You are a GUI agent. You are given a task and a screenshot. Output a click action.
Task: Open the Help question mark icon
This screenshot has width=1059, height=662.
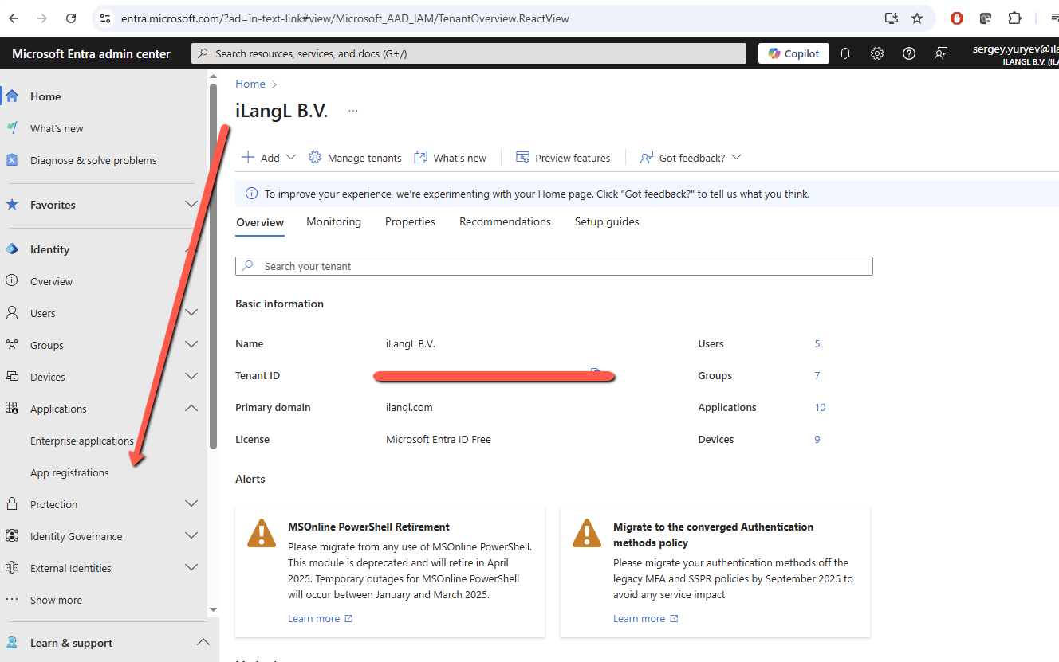coord(909,53)
